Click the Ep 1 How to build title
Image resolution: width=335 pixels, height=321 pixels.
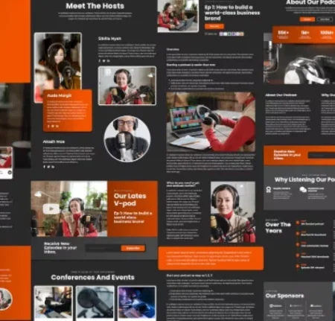[232, 13]
